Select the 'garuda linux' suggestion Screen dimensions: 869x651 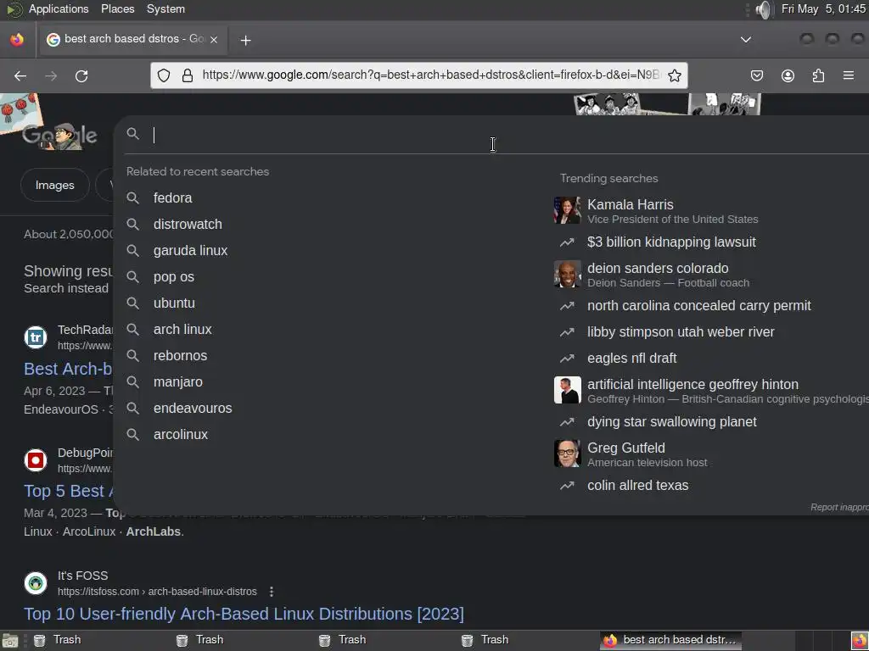191,251
